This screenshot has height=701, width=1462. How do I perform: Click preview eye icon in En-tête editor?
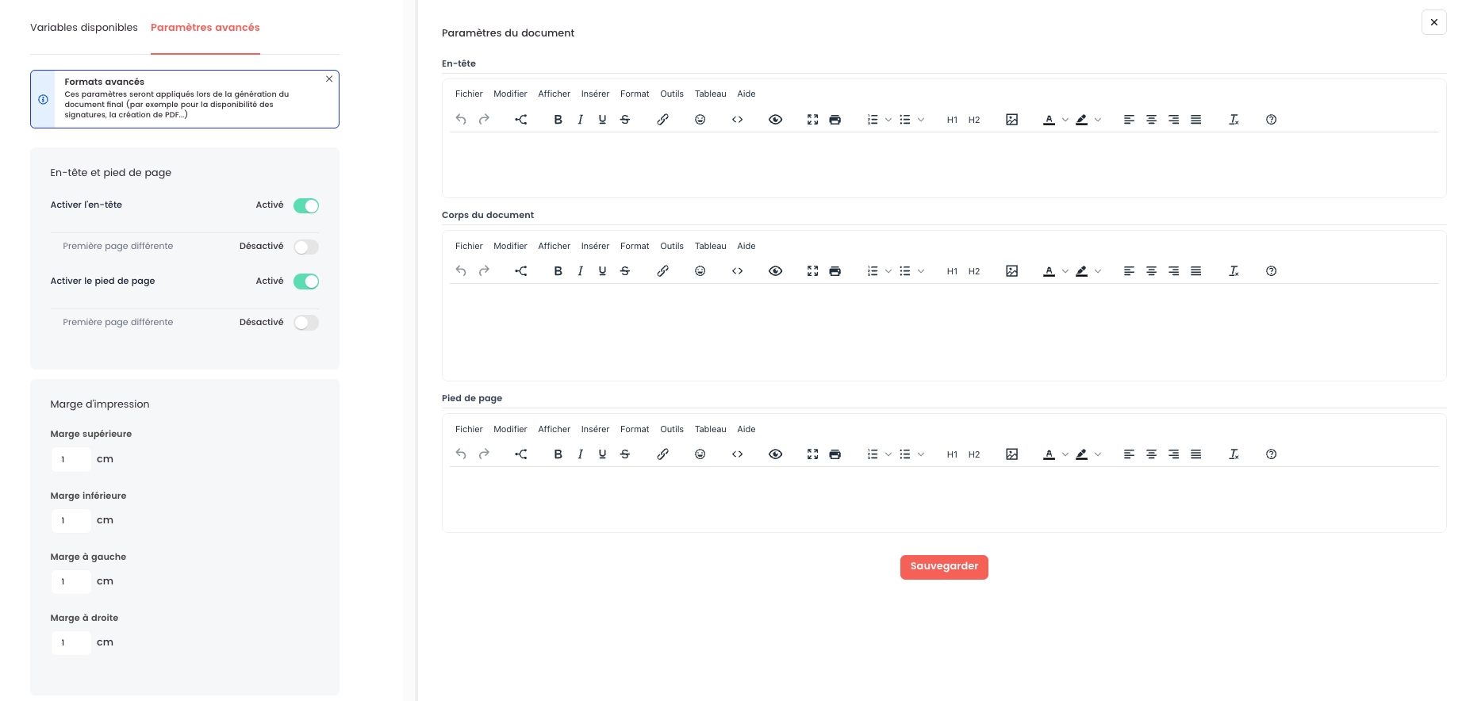tap(775, 120)
